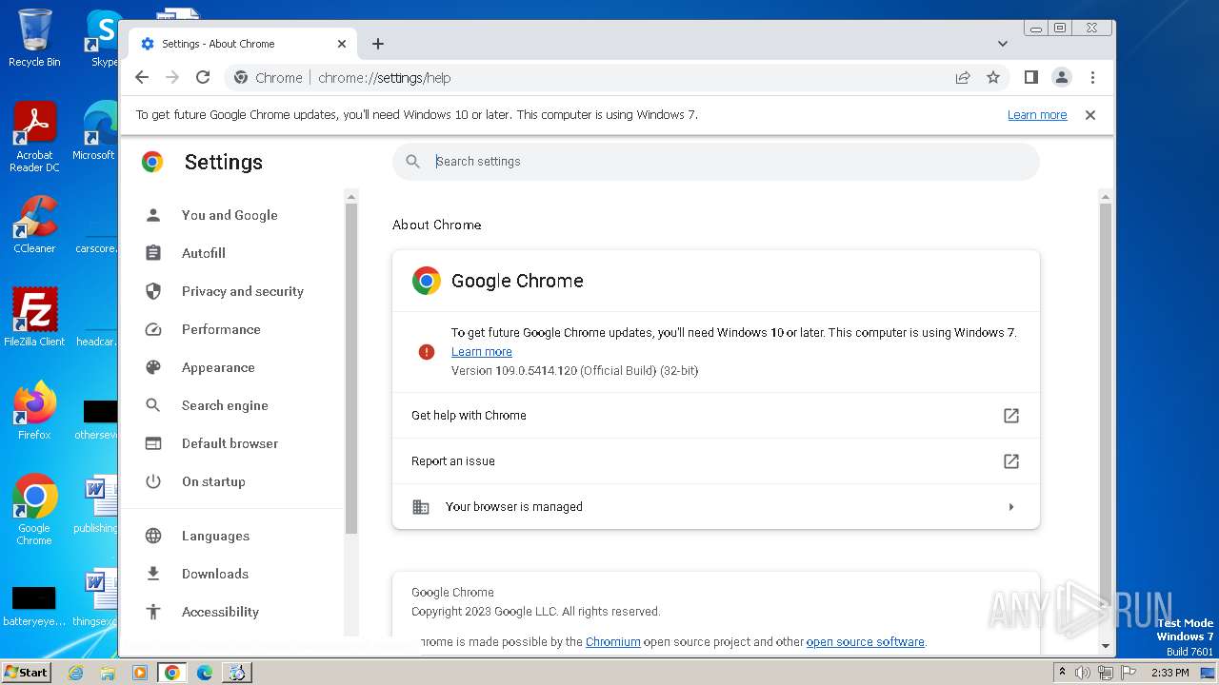Open Internet Explorer in the taskbar
The width and height of the screenshot is (1219, 685).
(76, 673)
